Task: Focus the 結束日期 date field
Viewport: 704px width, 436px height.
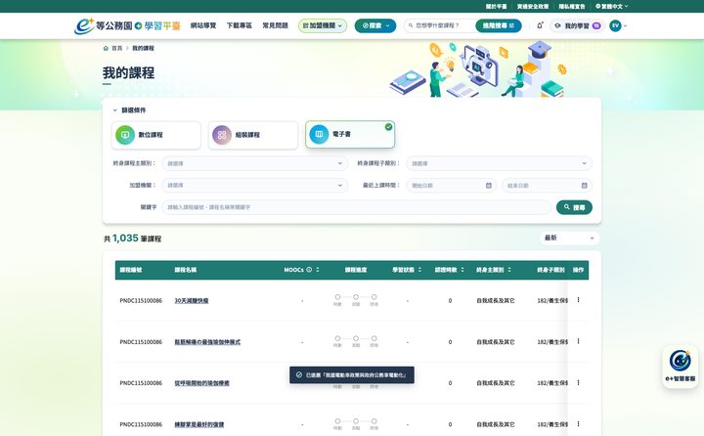Action: (x=547, y=186)
